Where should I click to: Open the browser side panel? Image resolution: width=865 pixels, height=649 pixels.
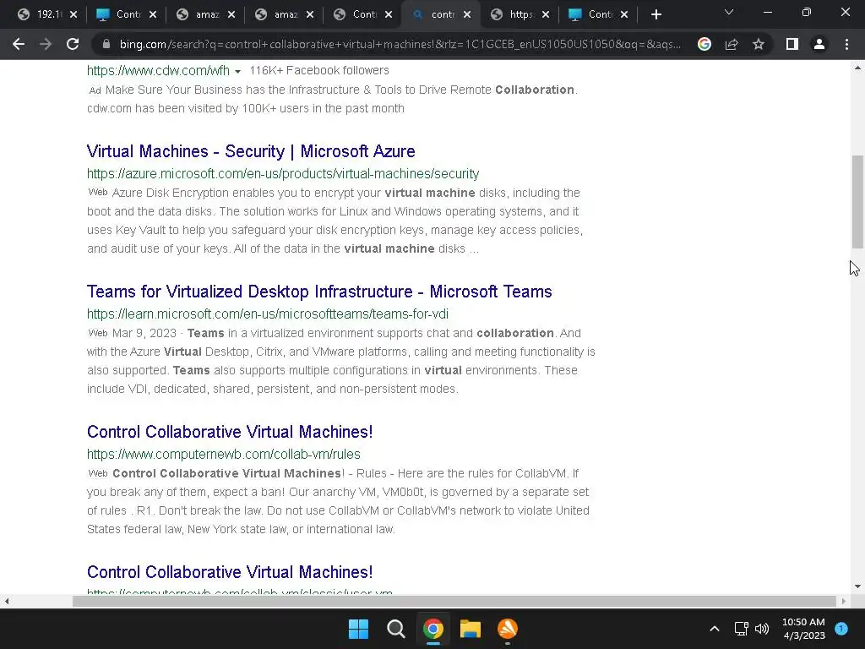[792, 44]
